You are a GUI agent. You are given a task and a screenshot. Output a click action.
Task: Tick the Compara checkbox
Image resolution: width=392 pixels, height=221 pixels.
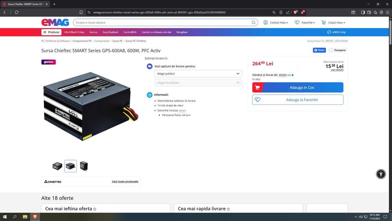point(331,50)
